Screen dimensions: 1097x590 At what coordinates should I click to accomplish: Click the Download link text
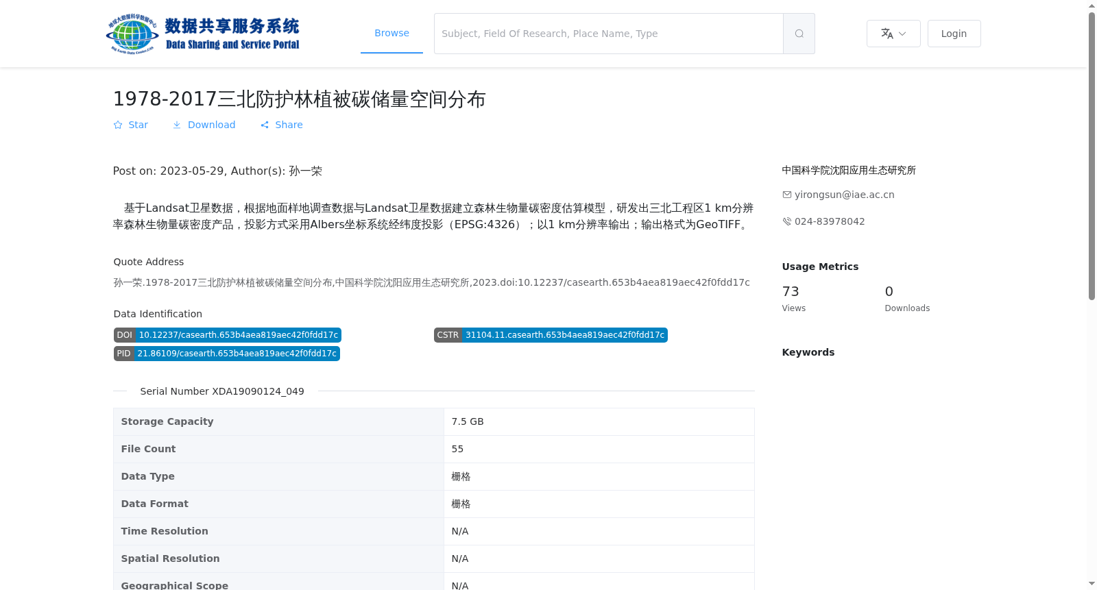click(x=211, y=125)
